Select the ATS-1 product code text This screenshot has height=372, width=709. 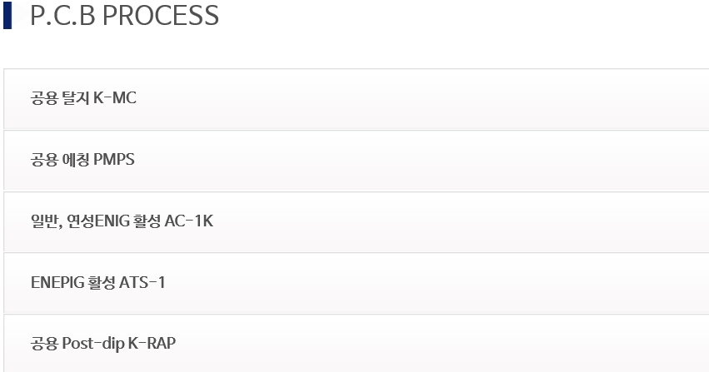[x=142, y=282]
